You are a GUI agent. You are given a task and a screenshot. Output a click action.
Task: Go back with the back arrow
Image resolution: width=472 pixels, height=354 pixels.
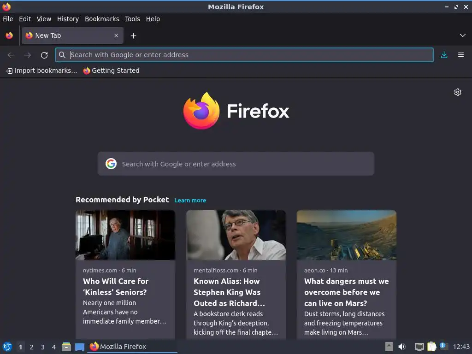point(11,55)
